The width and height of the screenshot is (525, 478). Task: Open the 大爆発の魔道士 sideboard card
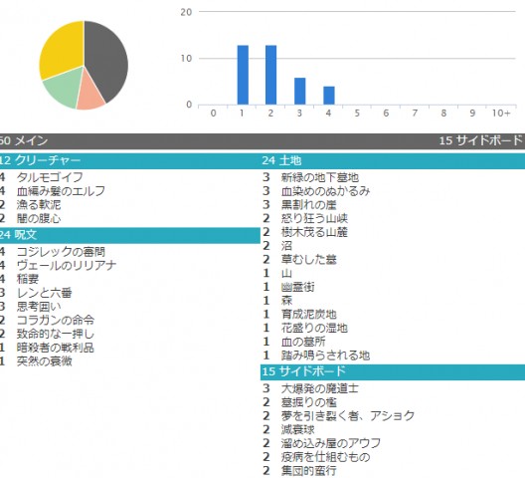click(x=320, y=388)
